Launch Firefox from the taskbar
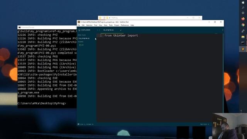 coord(243,19)
